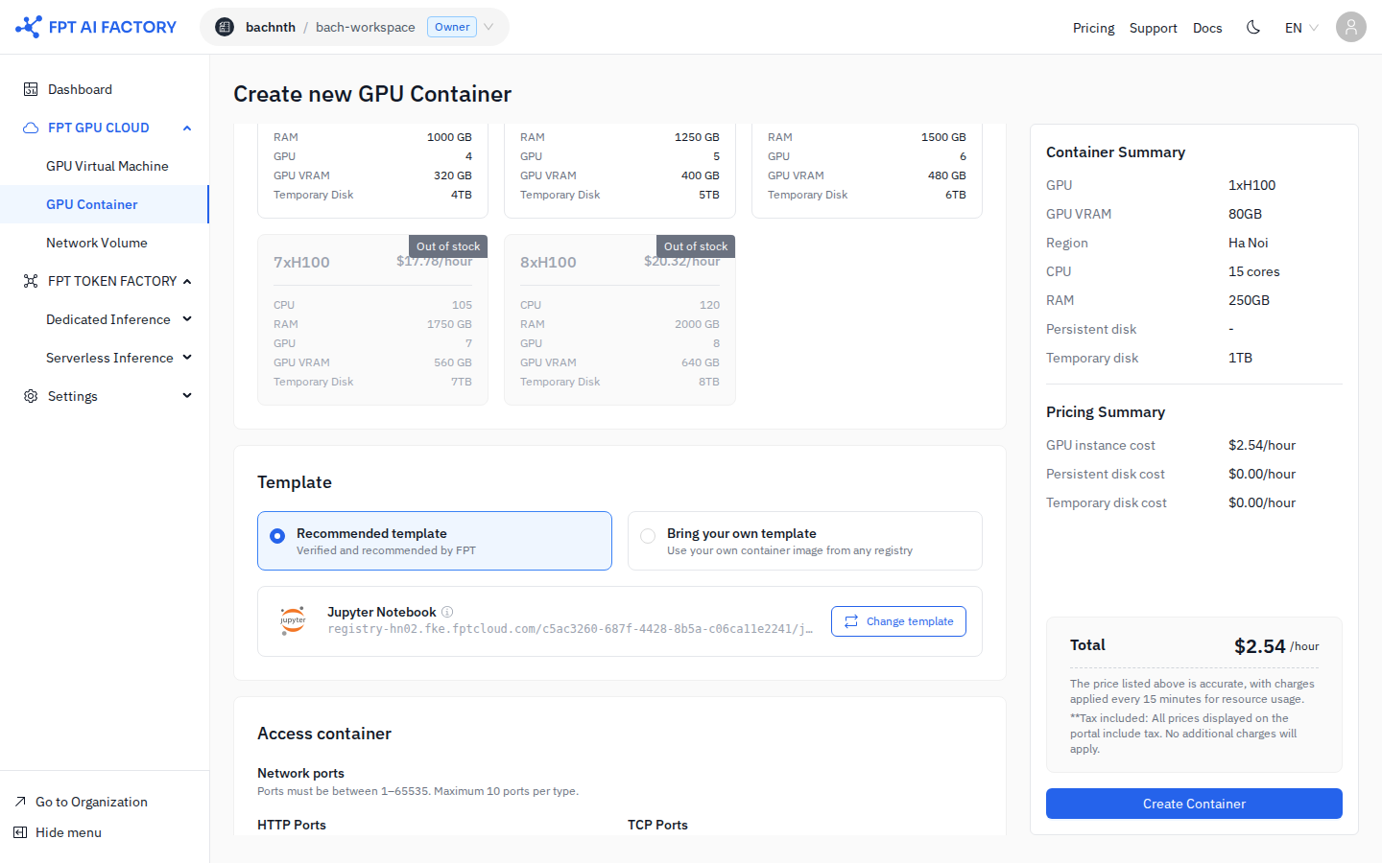Open the user profile avatar
This screenshot has height=863, width=1382.
point(1351,27)
